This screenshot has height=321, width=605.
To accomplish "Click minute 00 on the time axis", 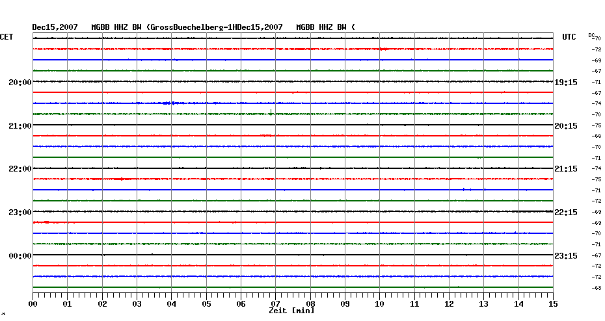I will [33, 304].
